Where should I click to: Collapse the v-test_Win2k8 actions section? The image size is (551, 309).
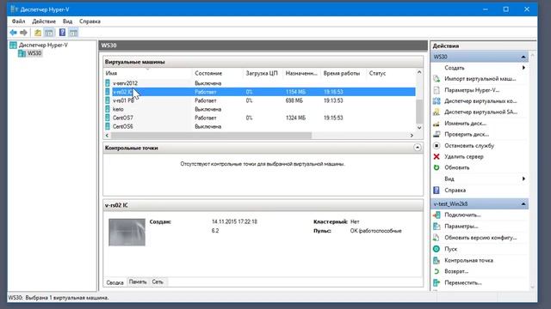pos(523,204)
